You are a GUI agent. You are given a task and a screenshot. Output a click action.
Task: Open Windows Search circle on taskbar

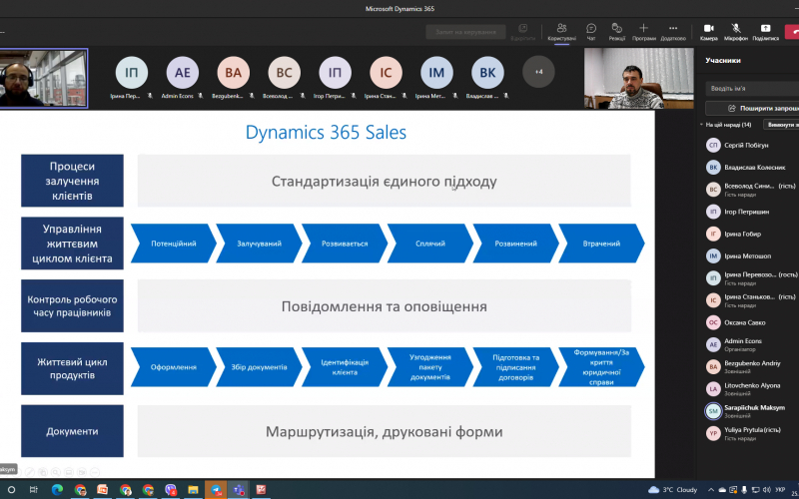[11, 490]
